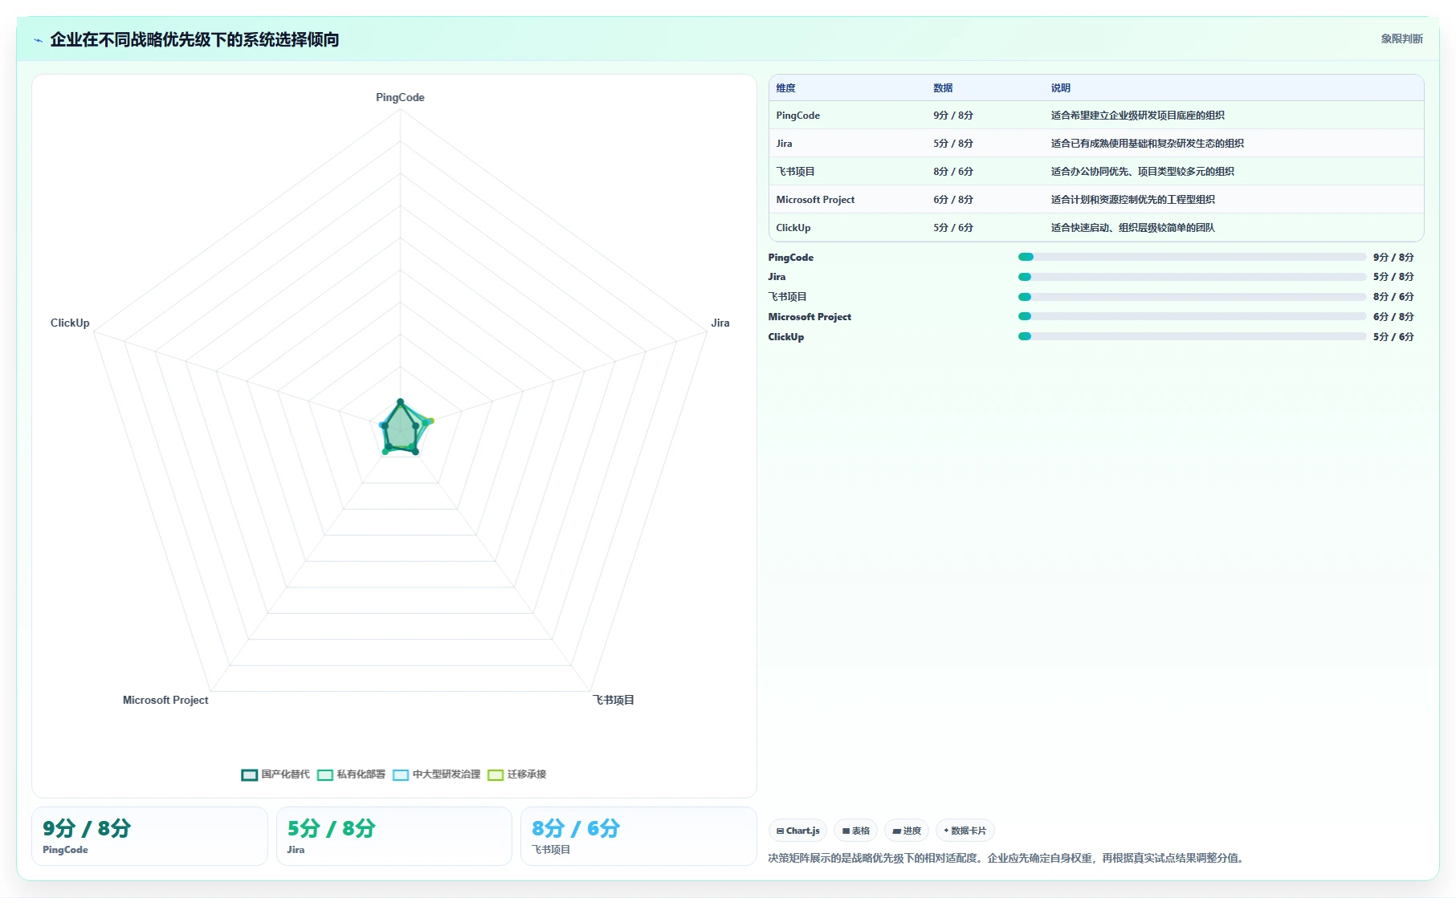Open the Jira 5分 / 8分 data card
Screen dimensions: 1456x898
pos(394,836)
